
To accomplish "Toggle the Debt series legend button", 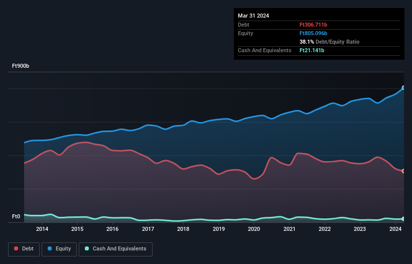I will click(24, 249).
